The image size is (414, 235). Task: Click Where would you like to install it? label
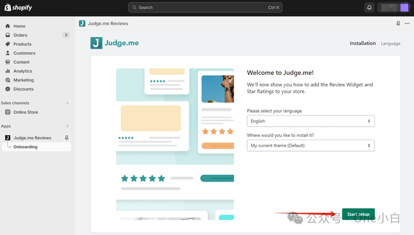pyautogui.click(x=280, y=135)
